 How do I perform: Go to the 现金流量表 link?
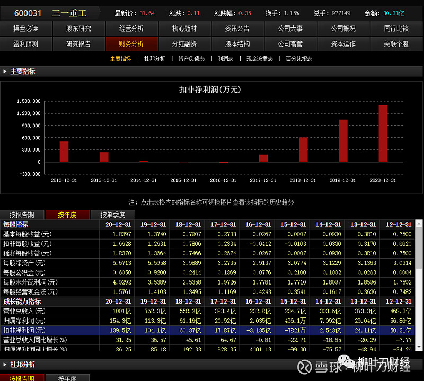(x=260, y=59)
